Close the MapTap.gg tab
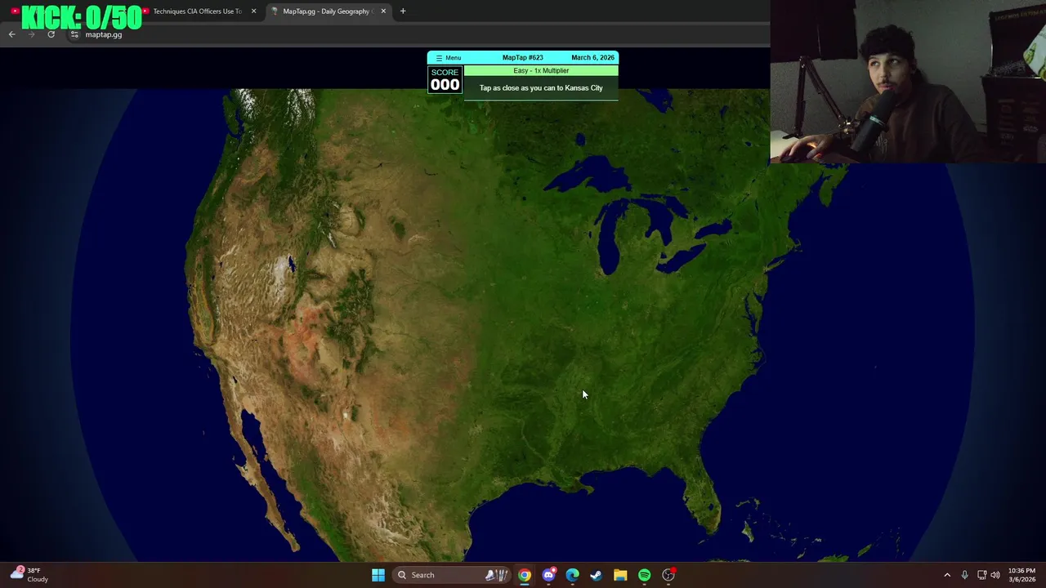Image resolution: width=1046 pixels, height=588 pixels. pyautogui.click(x=383, y=11)
